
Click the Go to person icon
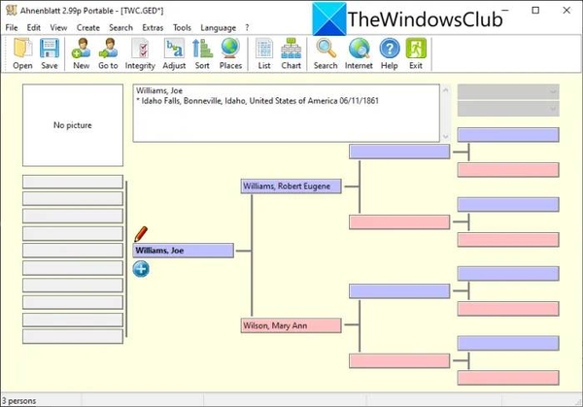click(108, 49)
